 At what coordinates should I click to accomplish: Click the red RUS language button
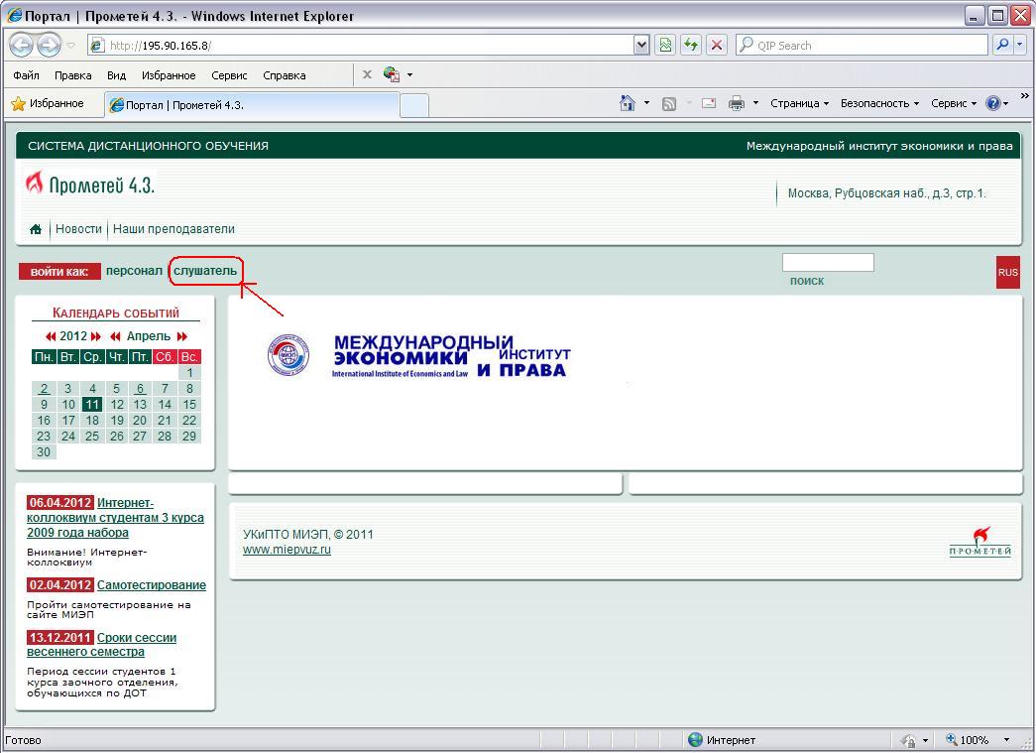coord(1007,272)
